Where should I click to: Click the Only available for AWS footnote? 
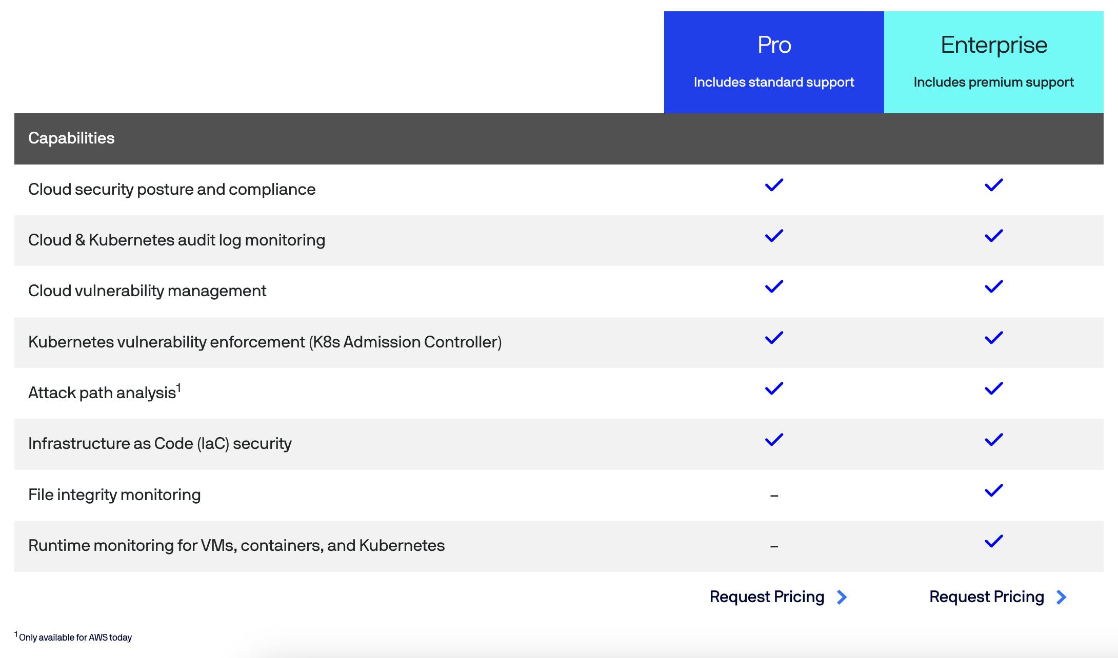[74, 638]
